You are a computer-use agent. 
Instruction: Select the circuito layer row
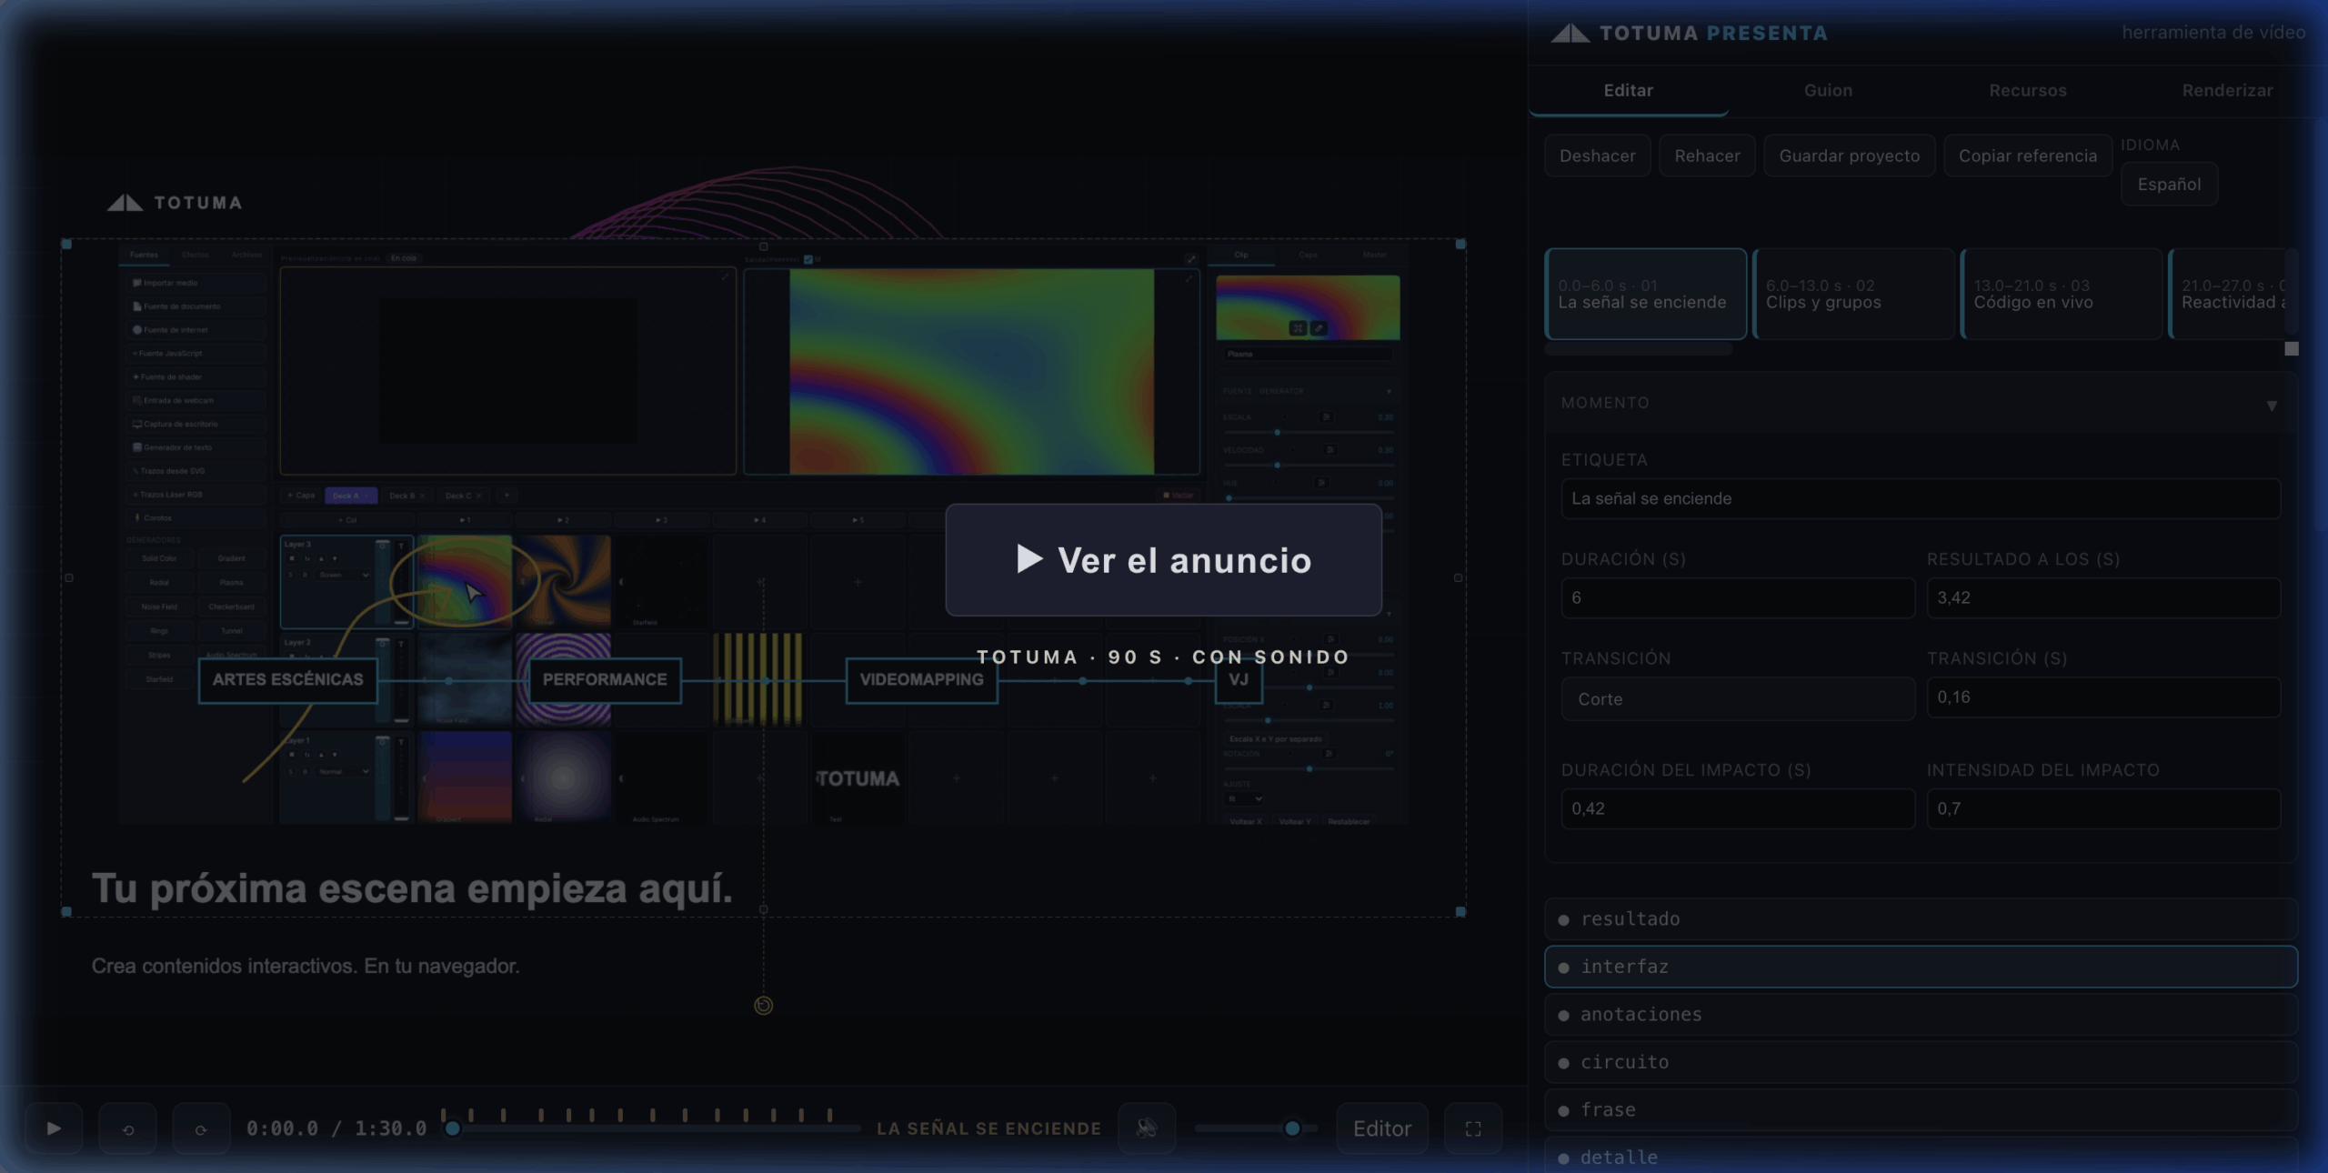tap(1921, 1062)
